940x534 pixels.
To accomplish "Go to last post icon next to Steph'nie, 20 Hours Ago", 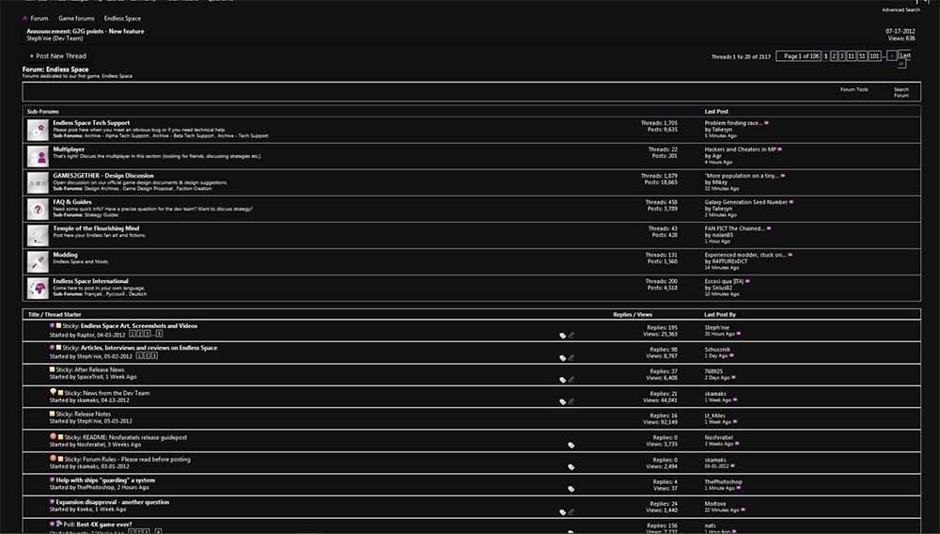I will click(x=739, y=334).
